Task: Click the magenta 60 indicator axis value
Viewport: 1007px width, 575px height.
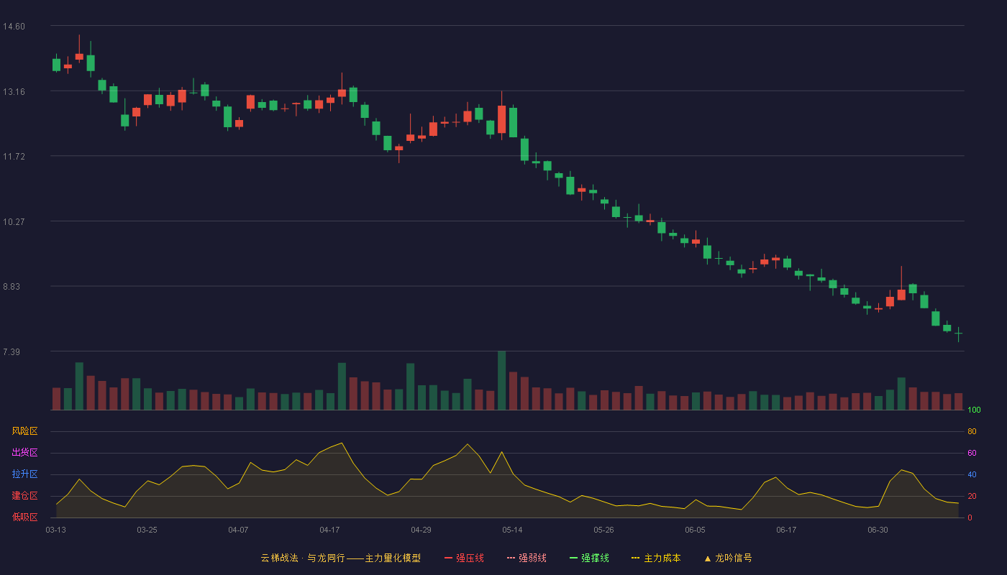Action: 972,454
